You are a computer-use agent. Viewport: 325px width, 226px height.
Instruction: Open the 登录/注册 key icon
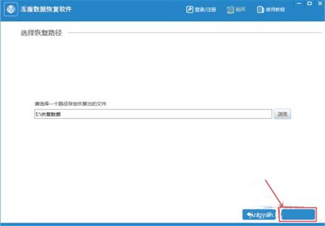pyautogui.click(x=190, y=10)
